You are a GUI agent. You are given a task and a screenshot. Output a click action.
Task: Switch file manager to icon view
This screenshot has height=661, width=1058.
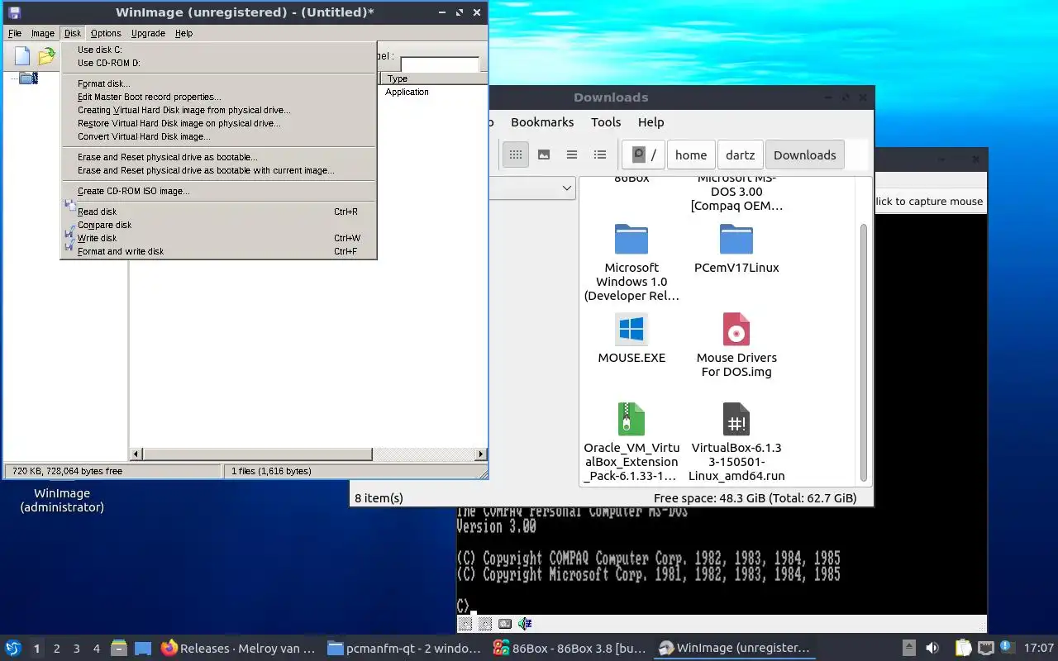[516, 155]
